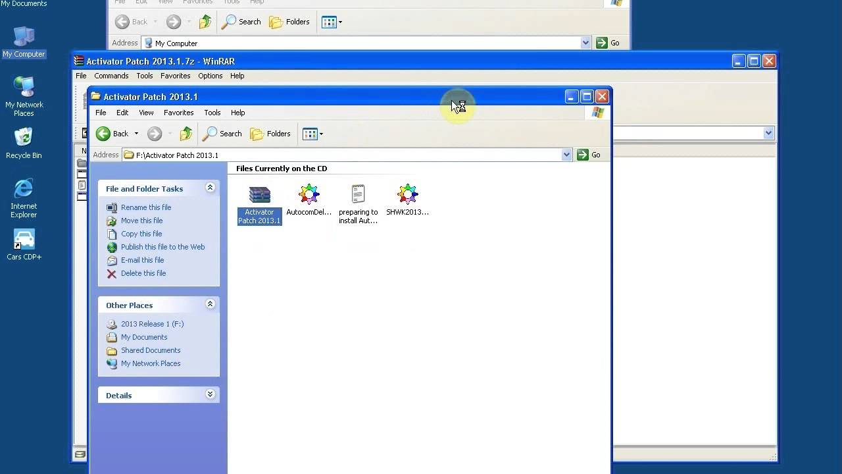Viewport: 842px width, 474px height.
Task: Collapse the File and Folder Tasks panel
Action: click(210, 188)
